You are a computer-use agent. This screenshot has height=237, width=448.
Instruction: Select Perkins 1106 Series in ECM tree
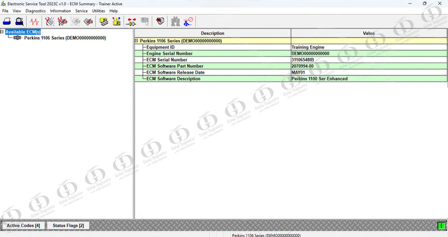65,38
